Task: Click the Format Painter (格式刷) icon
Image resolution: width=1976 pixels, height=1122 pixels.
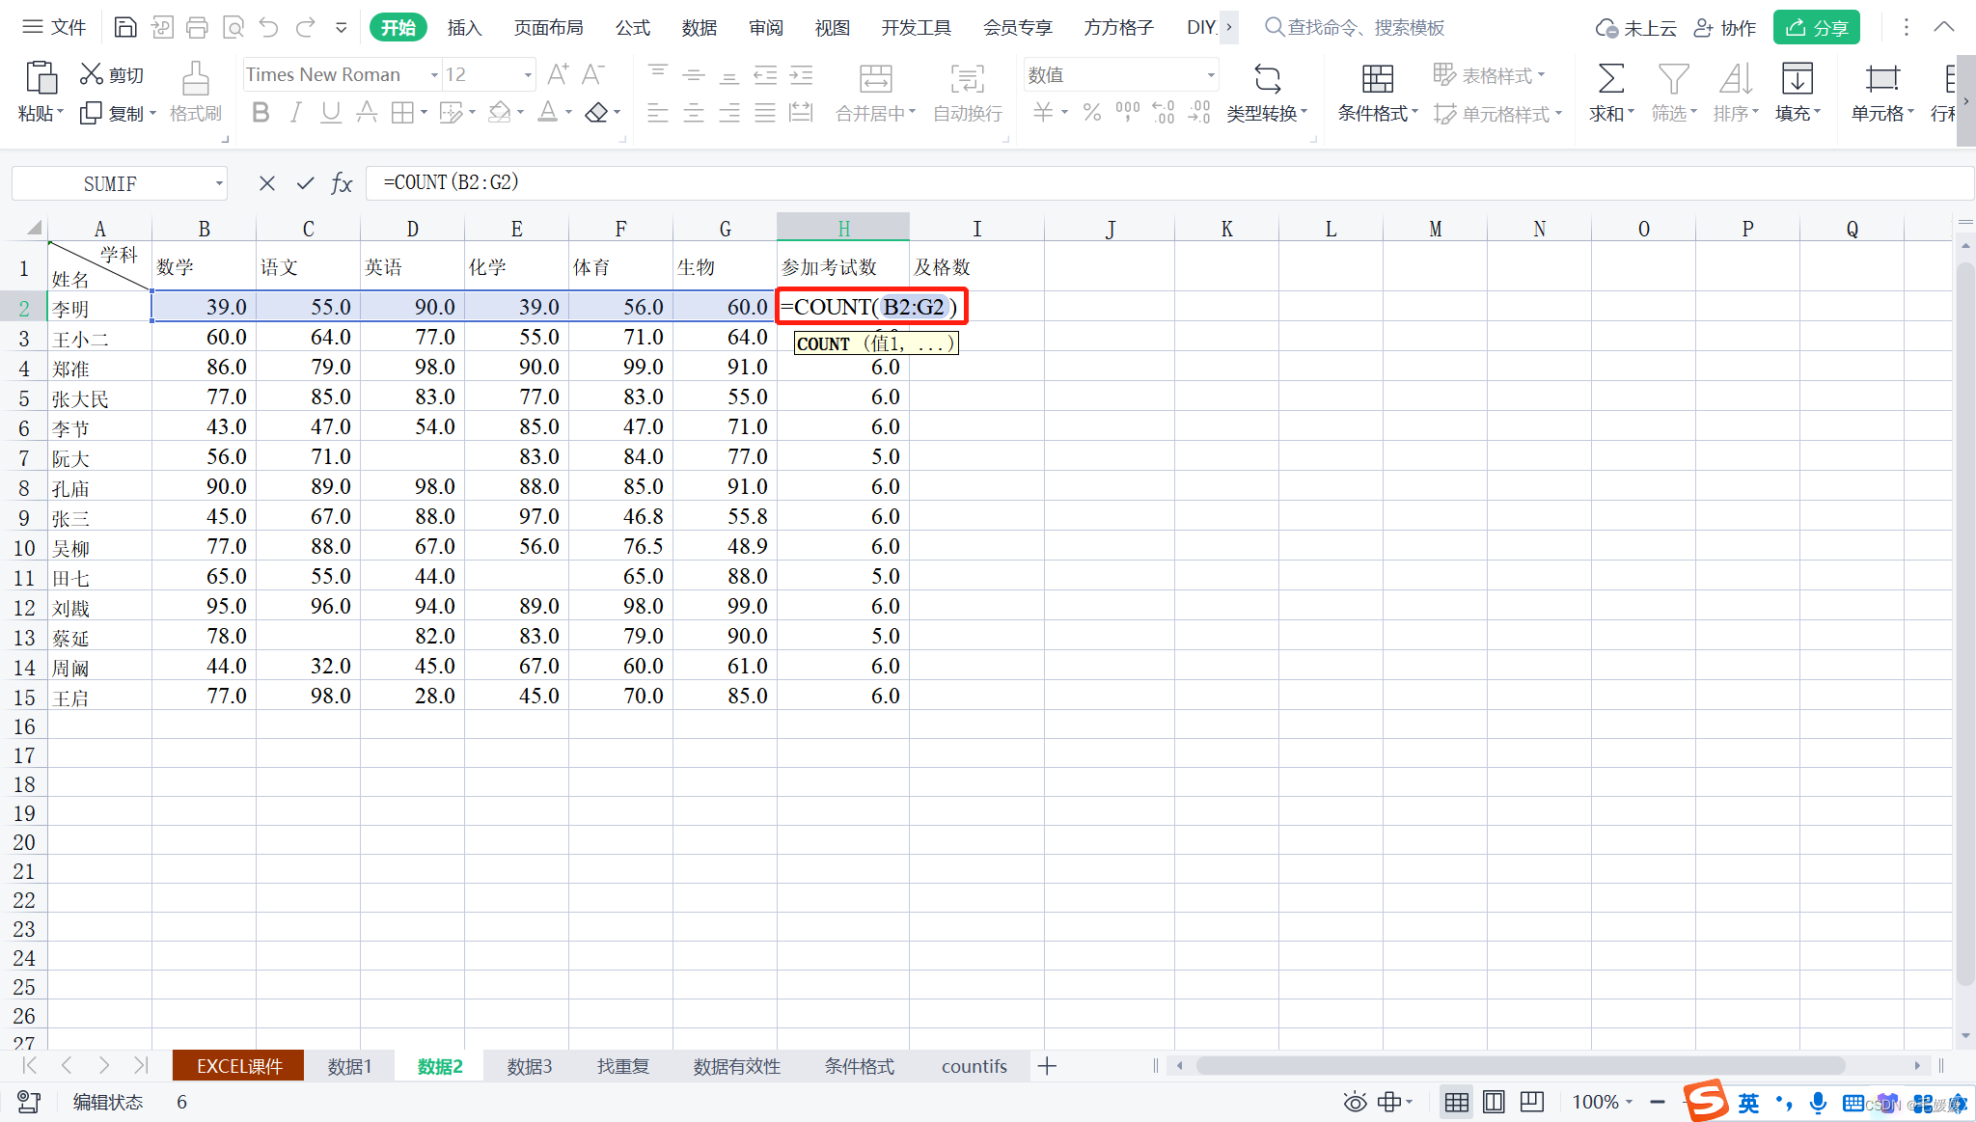Action: (196, 79)
